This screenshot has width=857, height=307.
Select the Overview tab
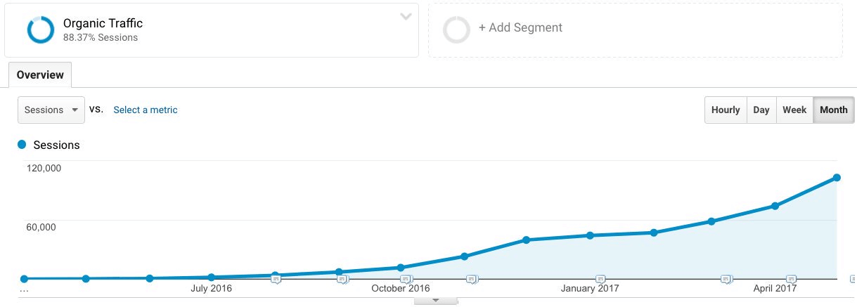click(x=40, y=74)
